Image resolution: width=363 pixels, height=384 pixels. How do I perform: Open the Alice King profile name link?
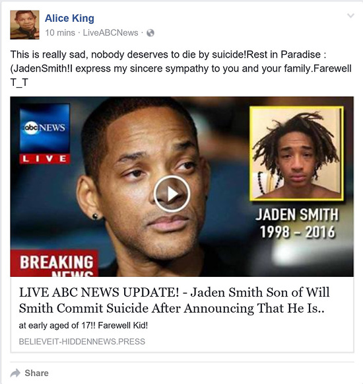[69, 19]
